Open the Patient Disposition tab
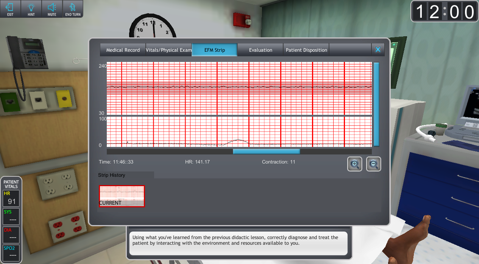The height and width of the screenshot is (264, 479). coord(306,50)
